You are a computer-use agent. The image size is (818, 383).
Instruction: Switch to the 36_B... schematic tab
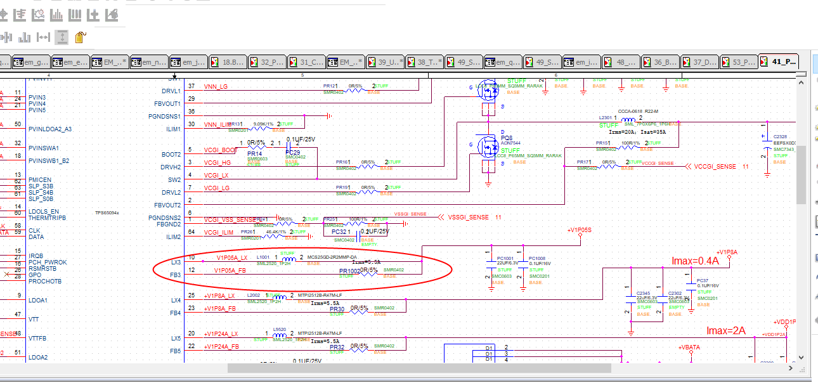(660, 62)
